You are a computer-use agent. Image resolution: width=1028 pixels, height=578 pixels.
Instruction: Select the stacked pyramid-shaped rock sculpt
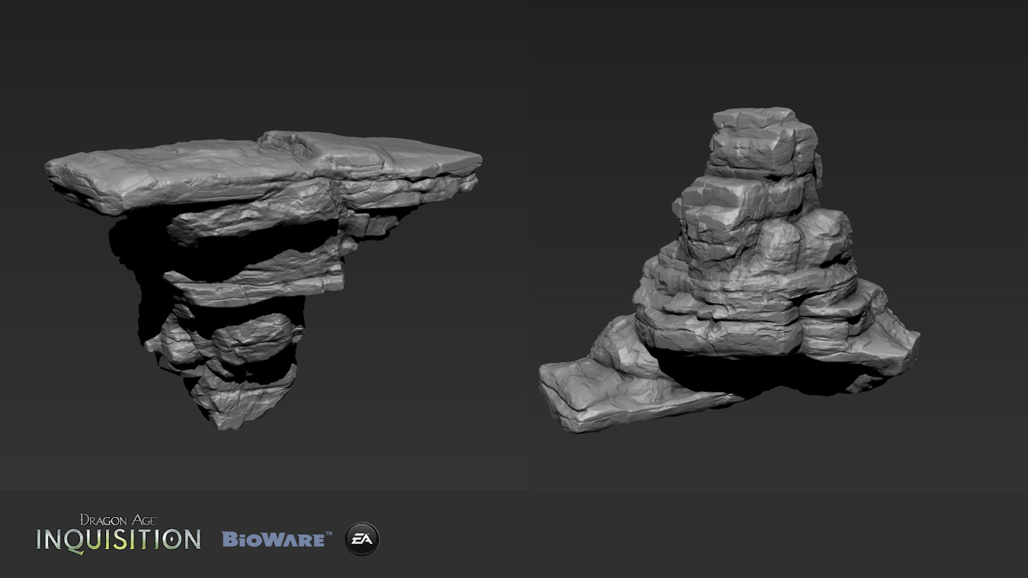click(729, 270)
